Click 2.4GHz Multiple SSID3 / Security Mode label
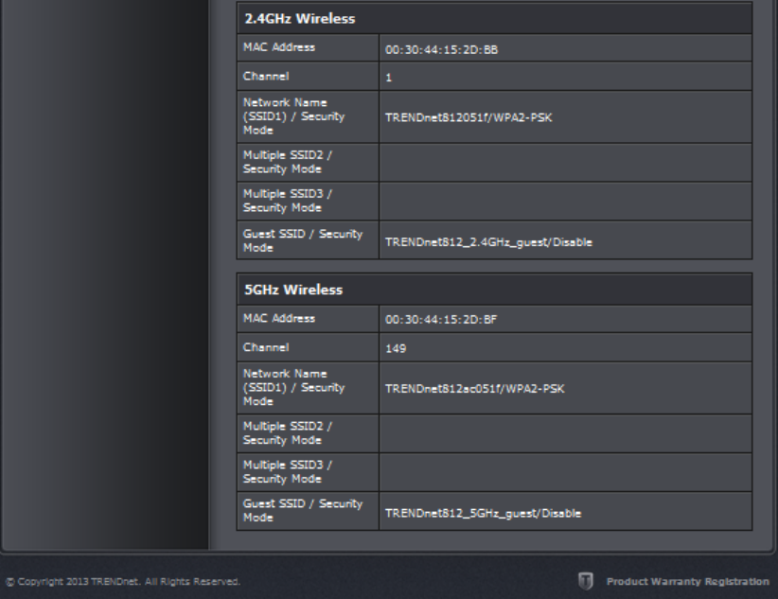Screen dimensions: 778x599 [288, 201]
